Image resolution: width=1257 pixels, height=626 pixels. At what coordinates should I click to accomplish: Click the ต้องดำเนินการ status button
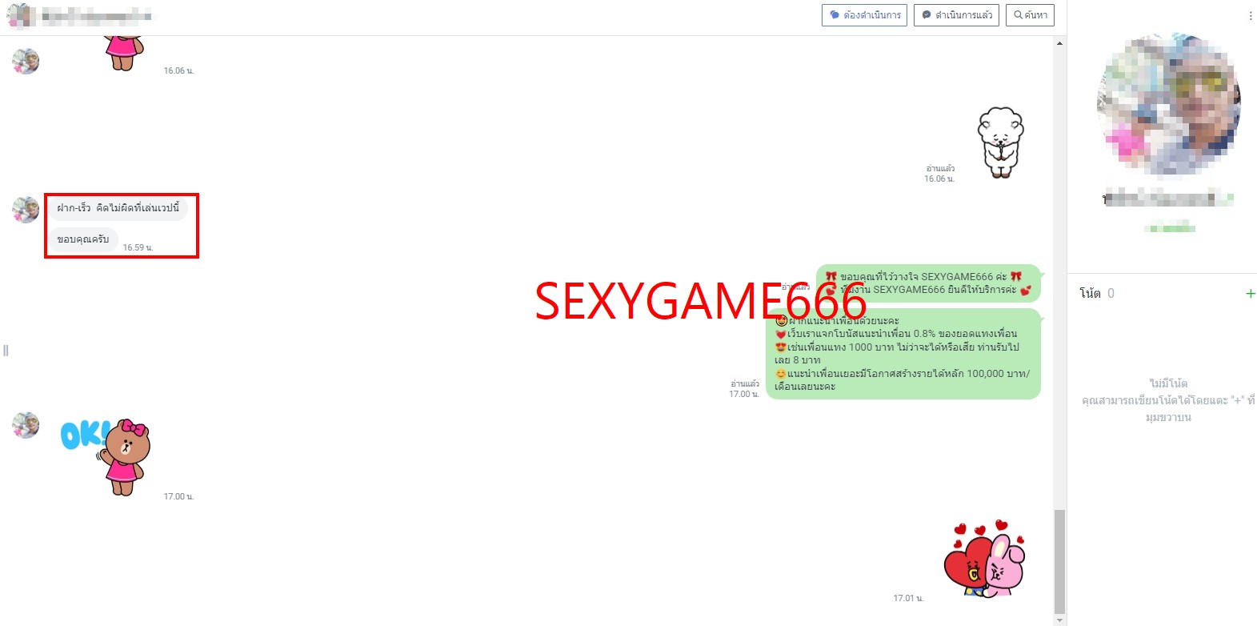(x=864, y=15)
